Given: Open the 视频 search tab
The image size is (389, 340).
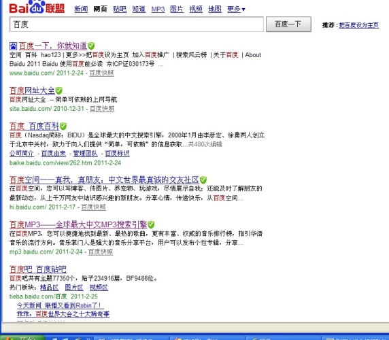Looking at the screenshot, I should 196,9.
